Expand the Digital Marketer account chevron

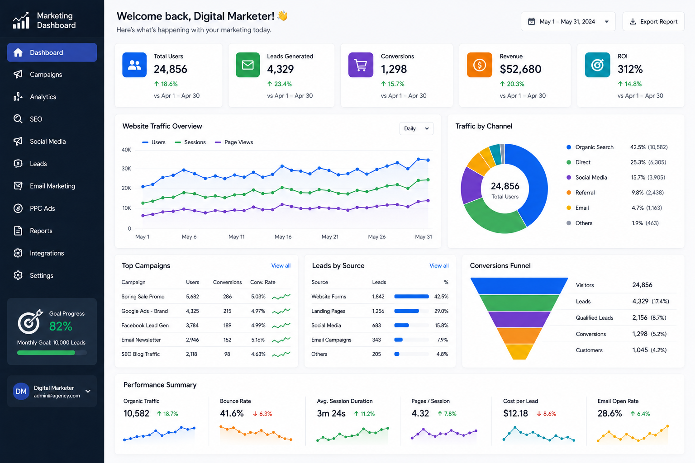(x=88, y=391)
